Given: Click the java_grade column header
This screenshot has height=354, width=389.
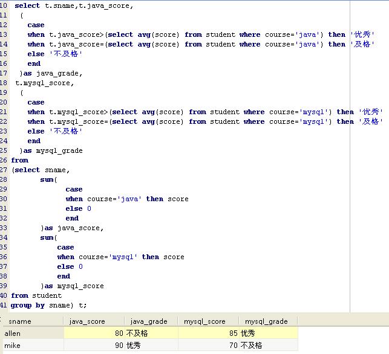Looking at the screenshot, I should point(151,321).
